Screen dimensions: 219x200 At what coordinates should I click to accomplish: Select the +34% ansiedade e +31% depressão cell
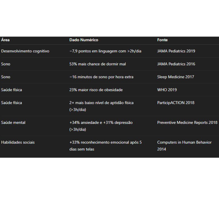[x=101, y=126]
